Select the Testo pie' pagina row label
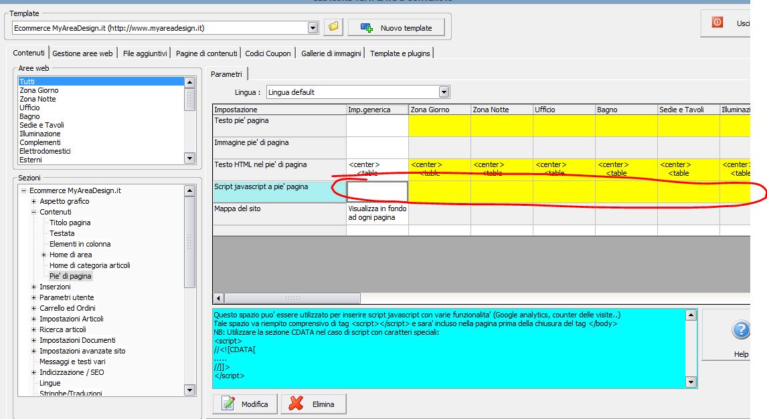Viewport: 767px width, 419px height. [279, 126]
